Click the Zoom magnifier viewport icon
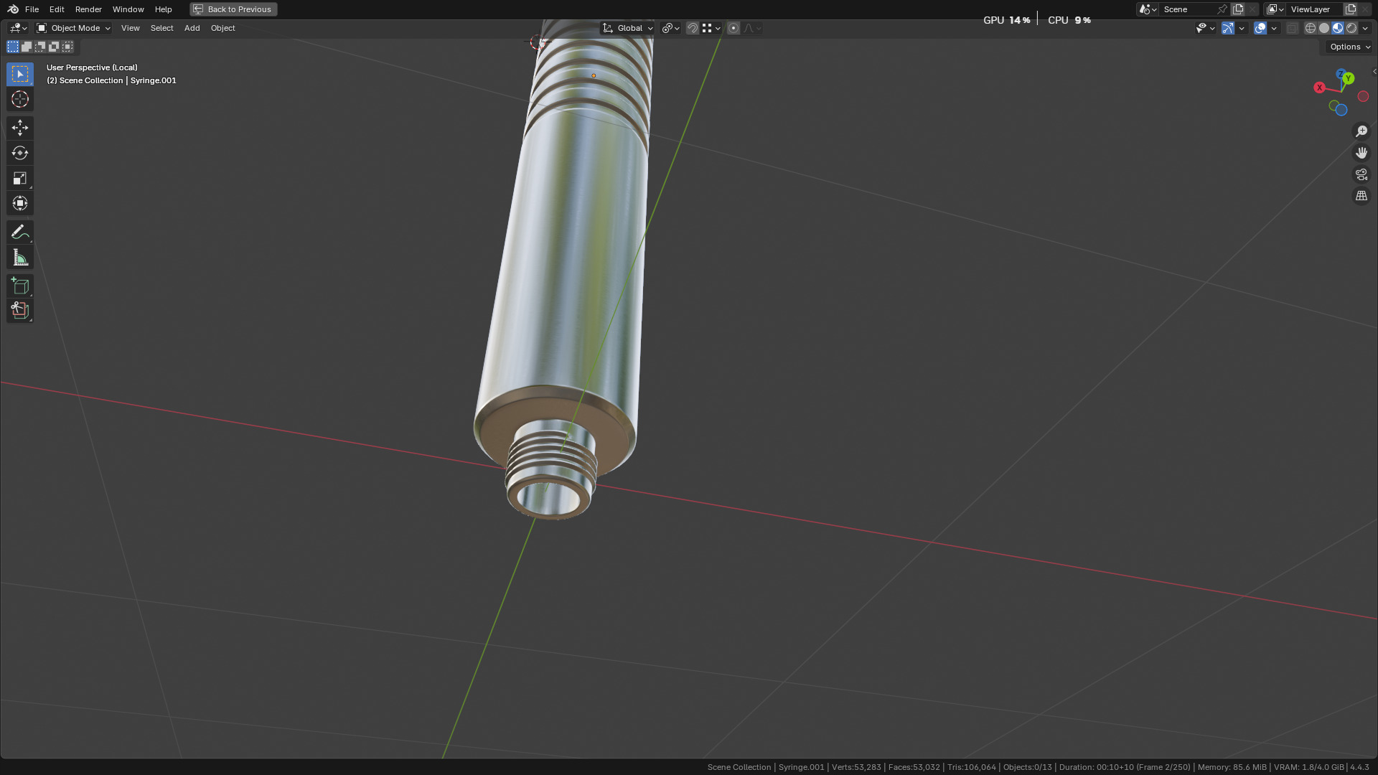 pos(1361,131)
